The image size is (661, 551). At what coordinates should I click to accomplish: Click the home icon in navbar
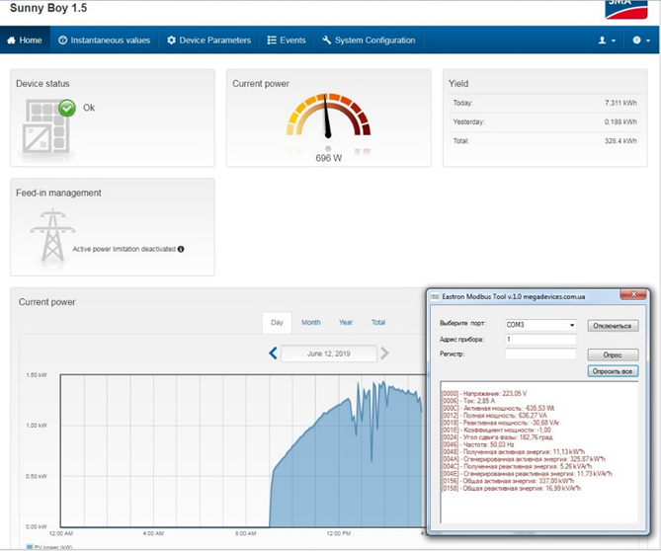click(x=12, y=40)
